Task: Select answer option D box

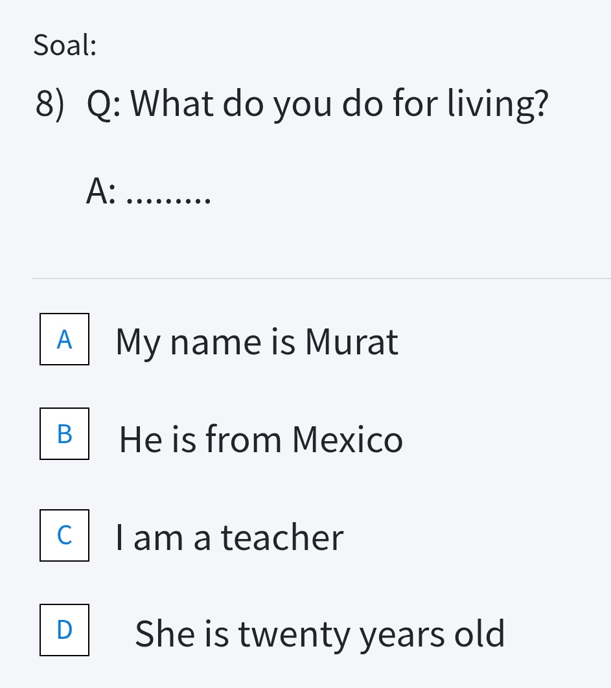Action: point(64,630)
